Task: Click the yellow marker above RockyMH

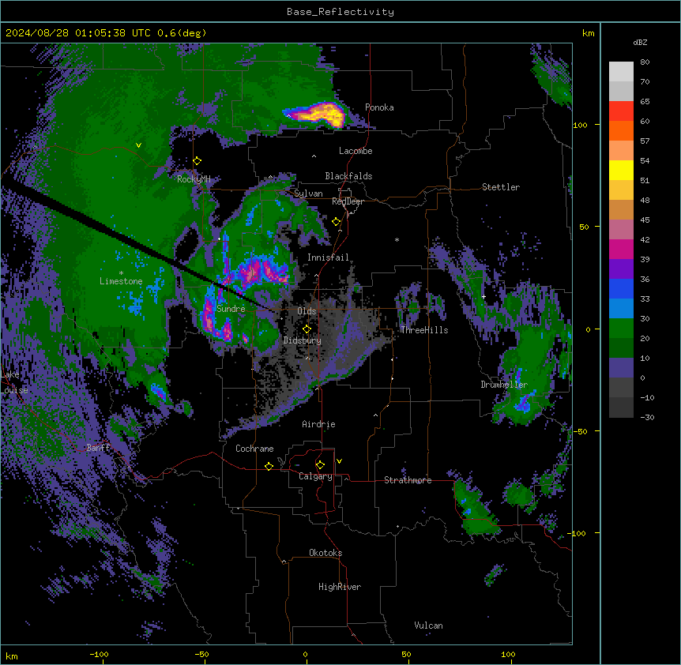Action: (198, 161)
